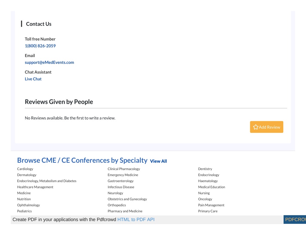Screen dimensions: 306x236
Task: Click the HTML to PDF API link
Action: [136, 220]
